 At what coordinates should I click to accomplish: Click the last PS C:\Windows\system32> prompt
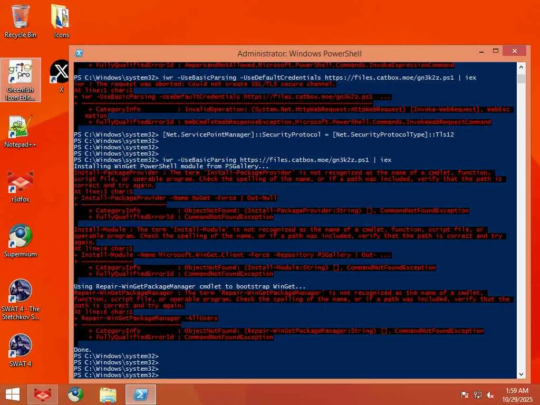(116, 375)
